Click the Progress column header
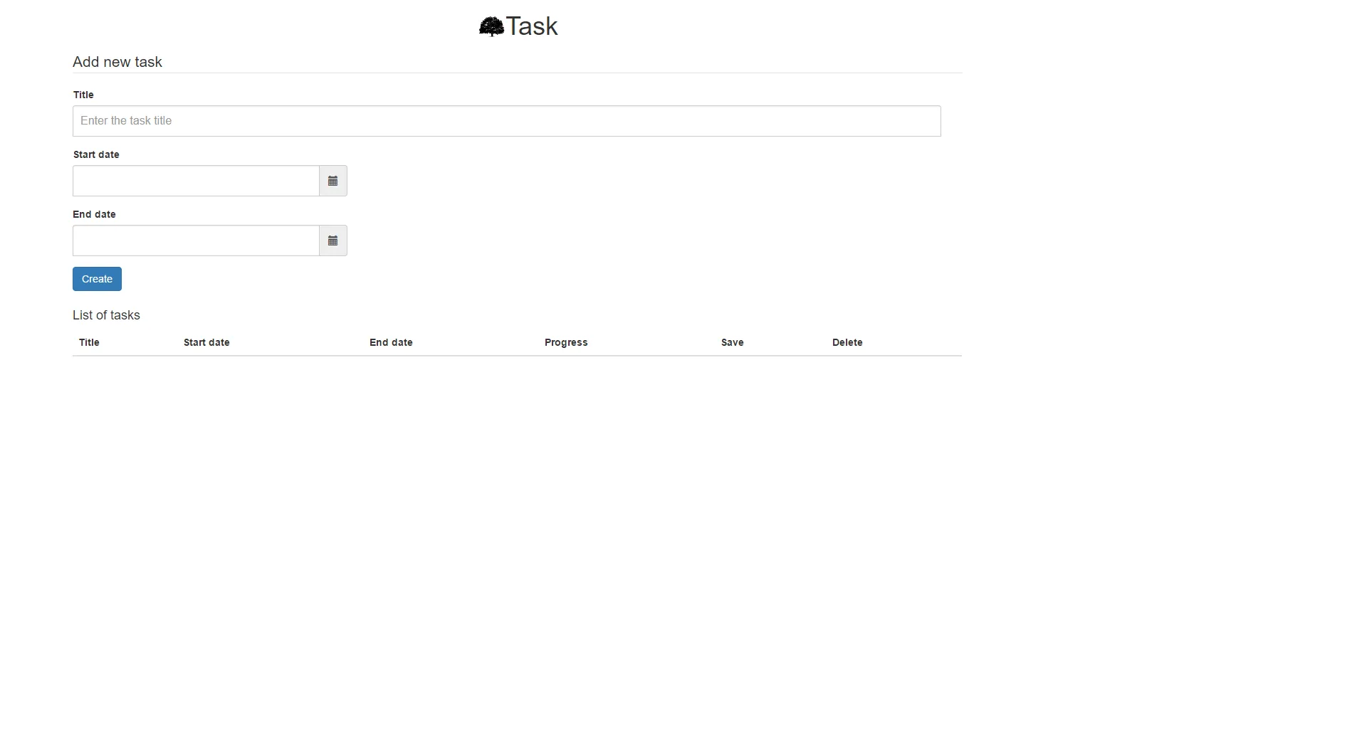 click(566, 342)
